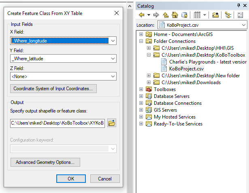Browse for output location folder icon
Screen dimensions: 249x193
(112, 123)
